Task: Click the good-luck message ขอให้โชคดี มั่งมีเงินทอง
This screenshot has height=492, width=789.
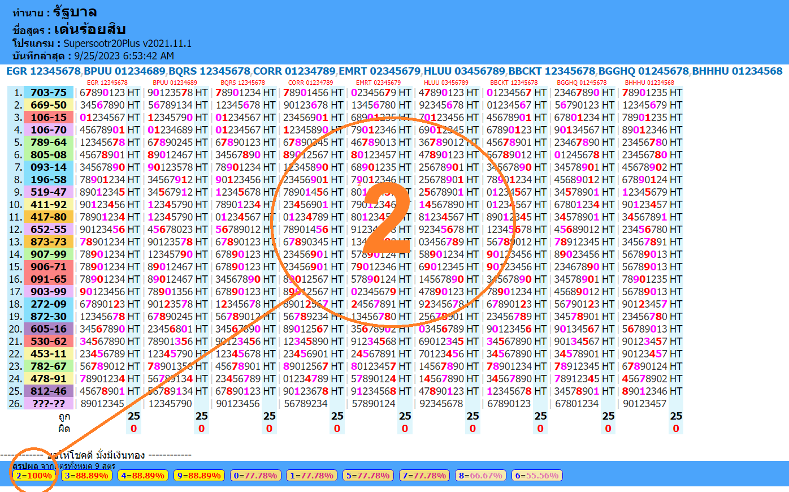Action: 97,455
